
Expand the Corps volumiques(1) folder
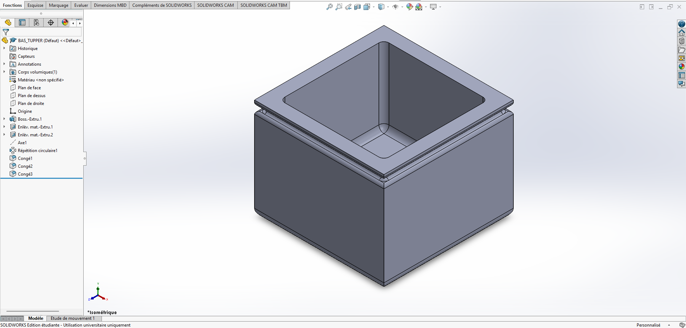coord(4,72)
